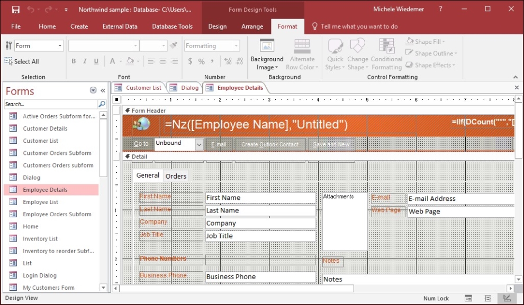This screenshot has width=524, height=305.
Task: Open Customize Quick Access Toolbar arrow
Action: point(66,10)
